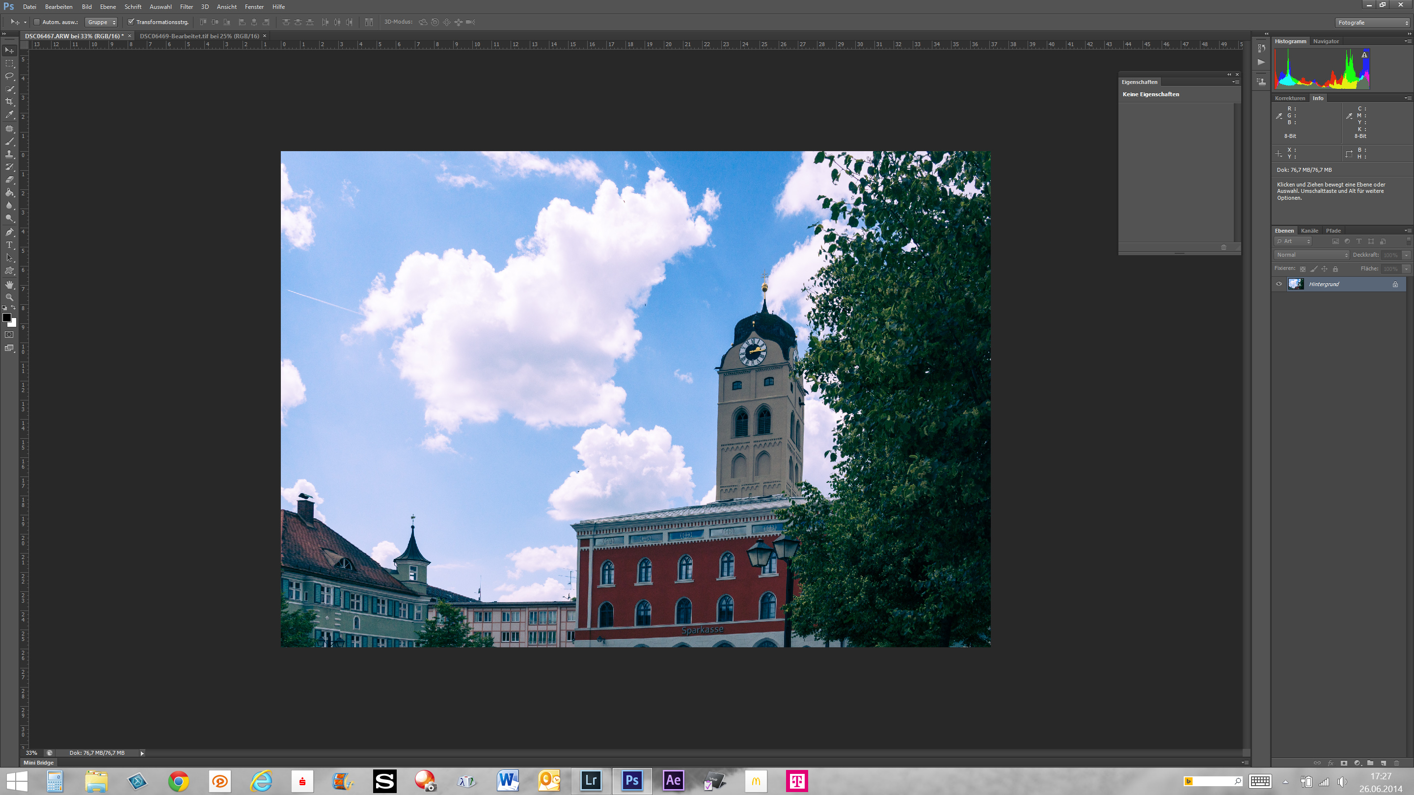Open the Fläche slider dropdown arrow
The height and width of the screenshot is (795, 1414).
(1406, 269)
